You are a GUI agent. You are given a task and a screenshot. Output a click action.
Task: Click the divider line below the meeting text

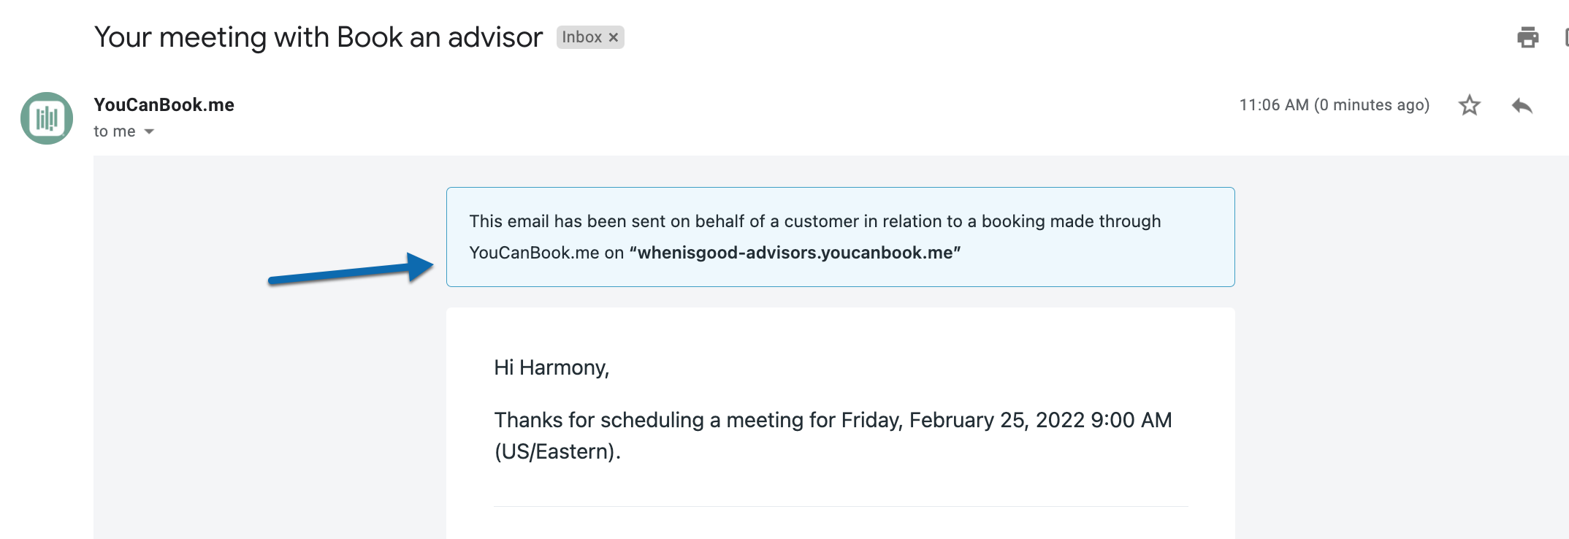point(841,506)
